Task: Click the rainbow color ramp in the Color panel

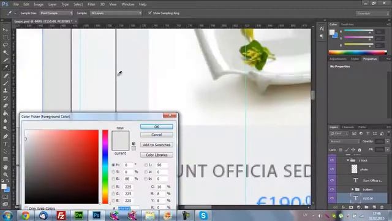Action: (358, 52)
